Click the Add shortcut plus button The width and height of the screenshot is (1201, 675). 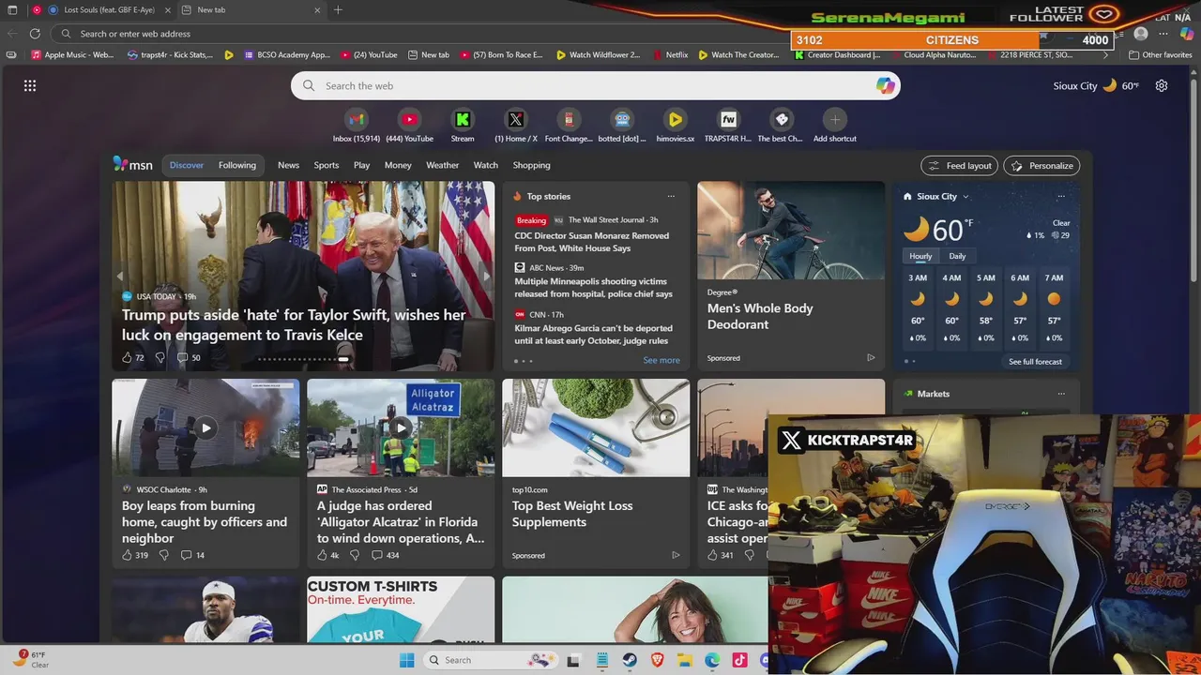click(x=835, y=119)
